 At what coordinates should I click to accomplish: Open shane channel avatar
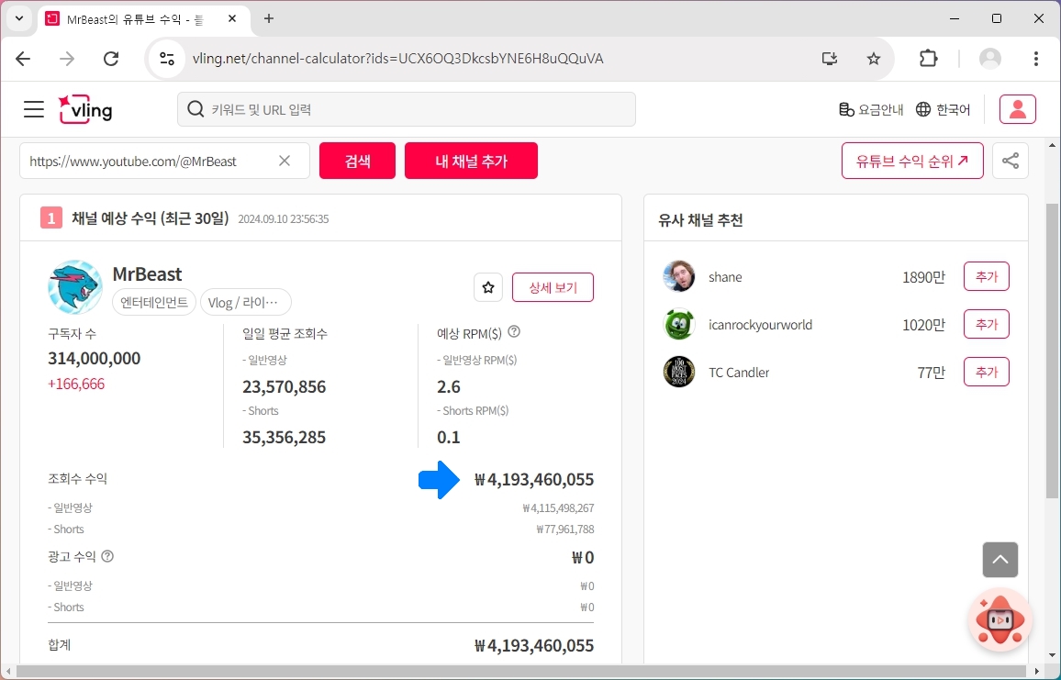pos(678,277)
